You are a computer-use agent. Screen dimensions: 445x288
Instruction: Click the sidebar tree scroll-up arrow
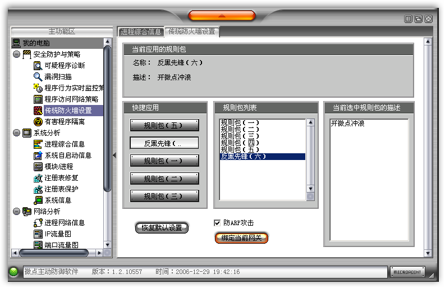click(107, 42)
